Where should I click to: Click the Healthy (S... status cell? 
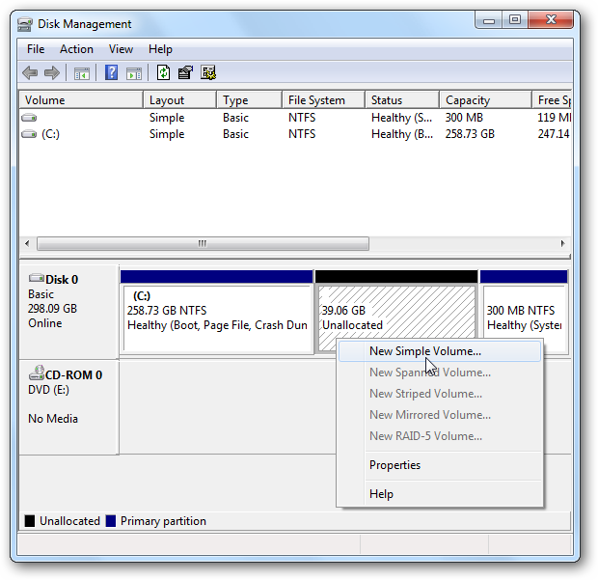click(402, 118)
